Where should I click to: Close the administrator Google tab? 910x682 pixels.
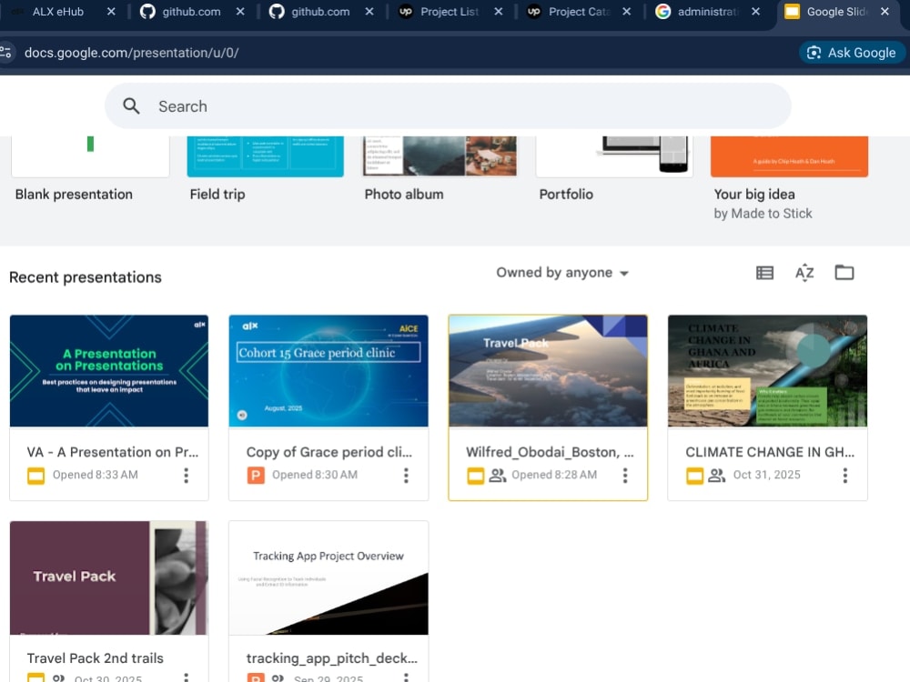click(755, 12)
